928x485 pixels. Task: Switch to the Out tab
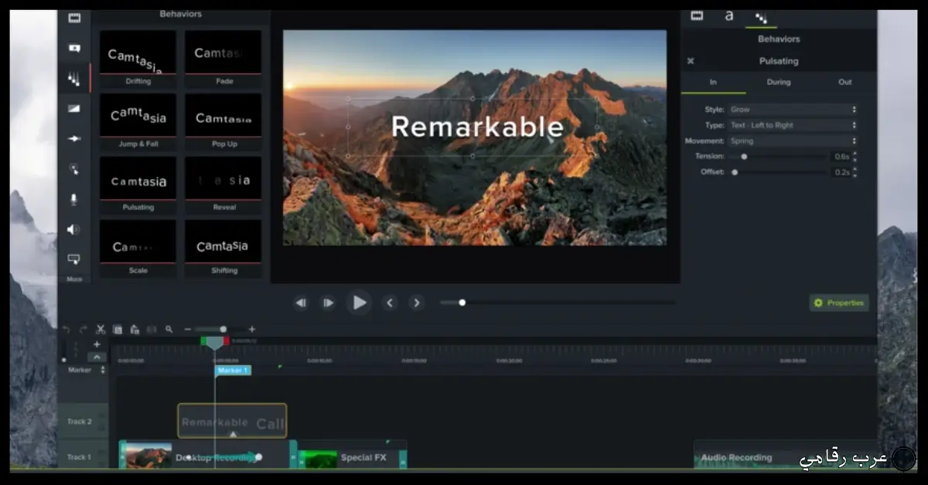(845, 82)
